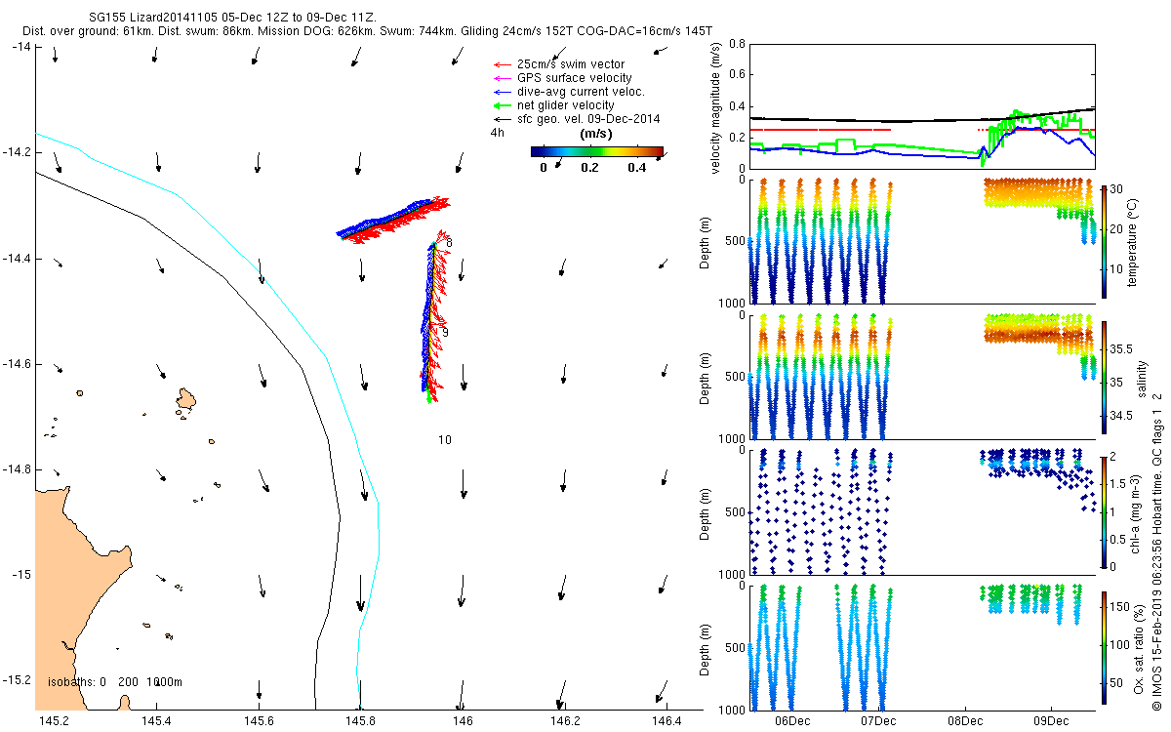Screen dimensions: 1171x732
Task: Click the 09Dec time axis tick label
Action: pos(1053,721)
